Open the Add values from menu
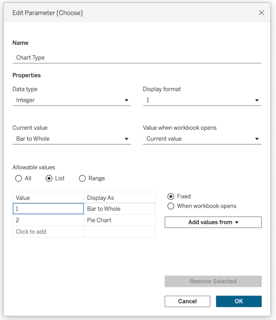 click(x=213, y=222)
